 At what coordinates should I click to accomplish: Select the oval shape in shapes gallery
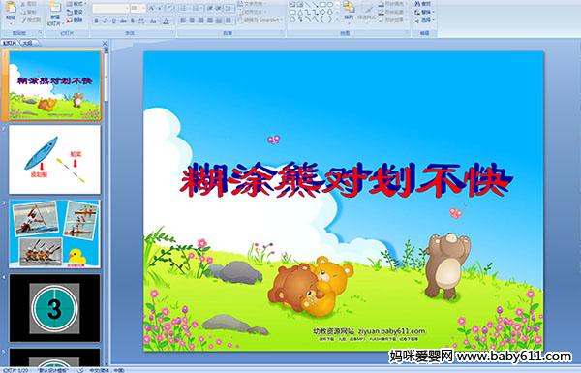(x=329, y=4)
